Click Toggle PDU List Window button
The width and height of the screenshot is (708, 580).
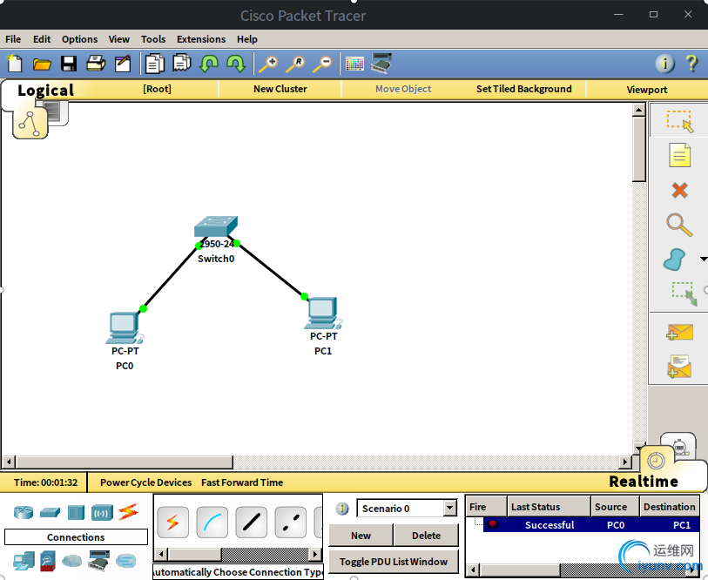click(x=394, y=562)
